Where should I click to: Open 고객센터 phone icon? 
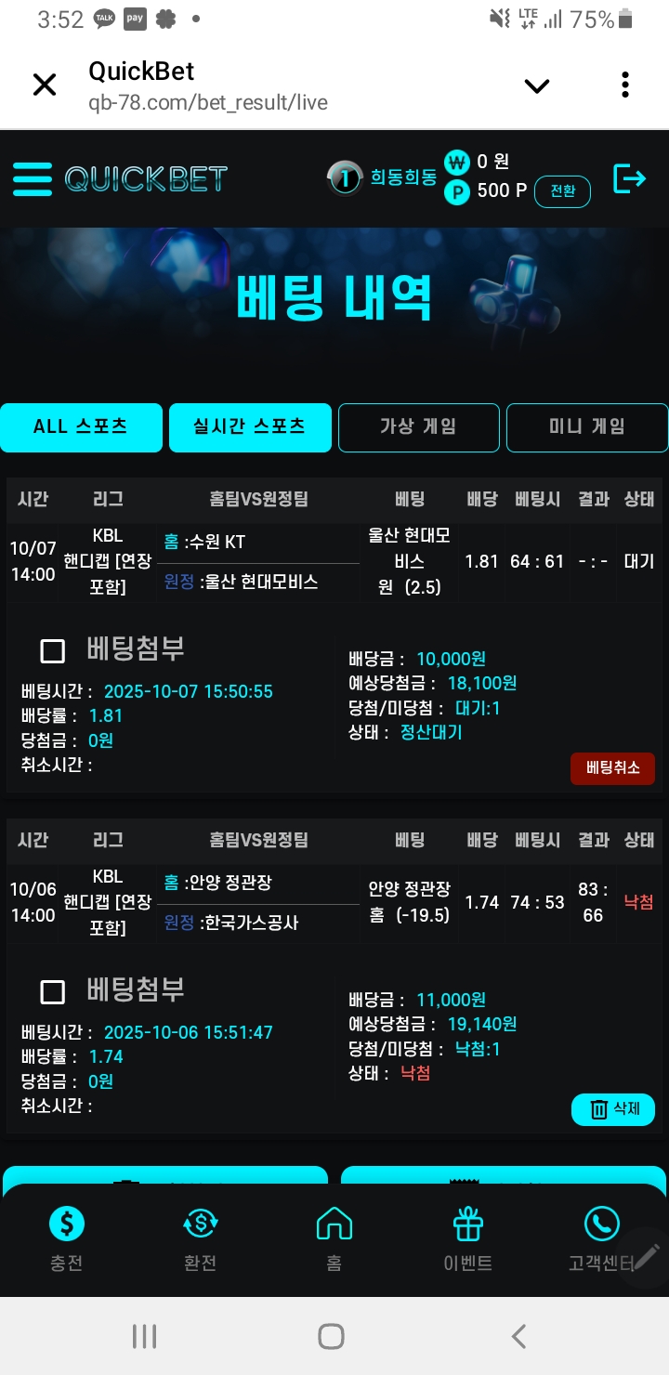click(x=601, y=1224)
